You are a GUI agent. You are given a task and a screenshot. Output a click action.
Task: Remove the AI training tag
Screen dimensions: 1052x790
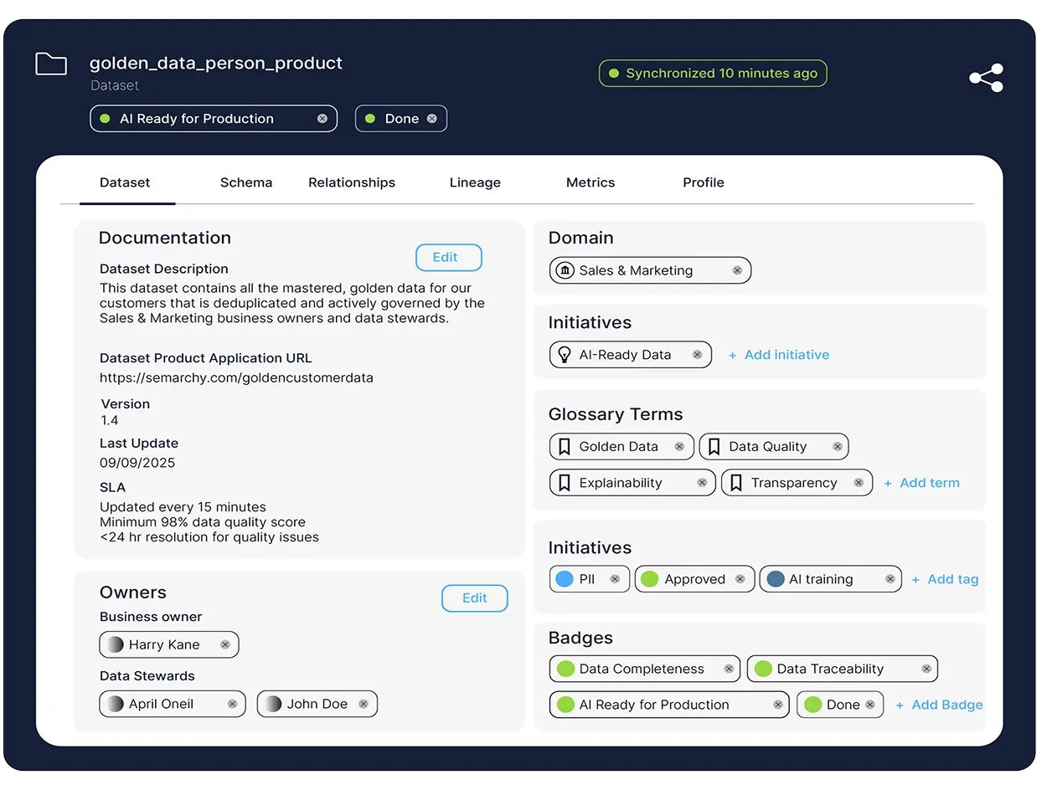click(x=890, y=579)
